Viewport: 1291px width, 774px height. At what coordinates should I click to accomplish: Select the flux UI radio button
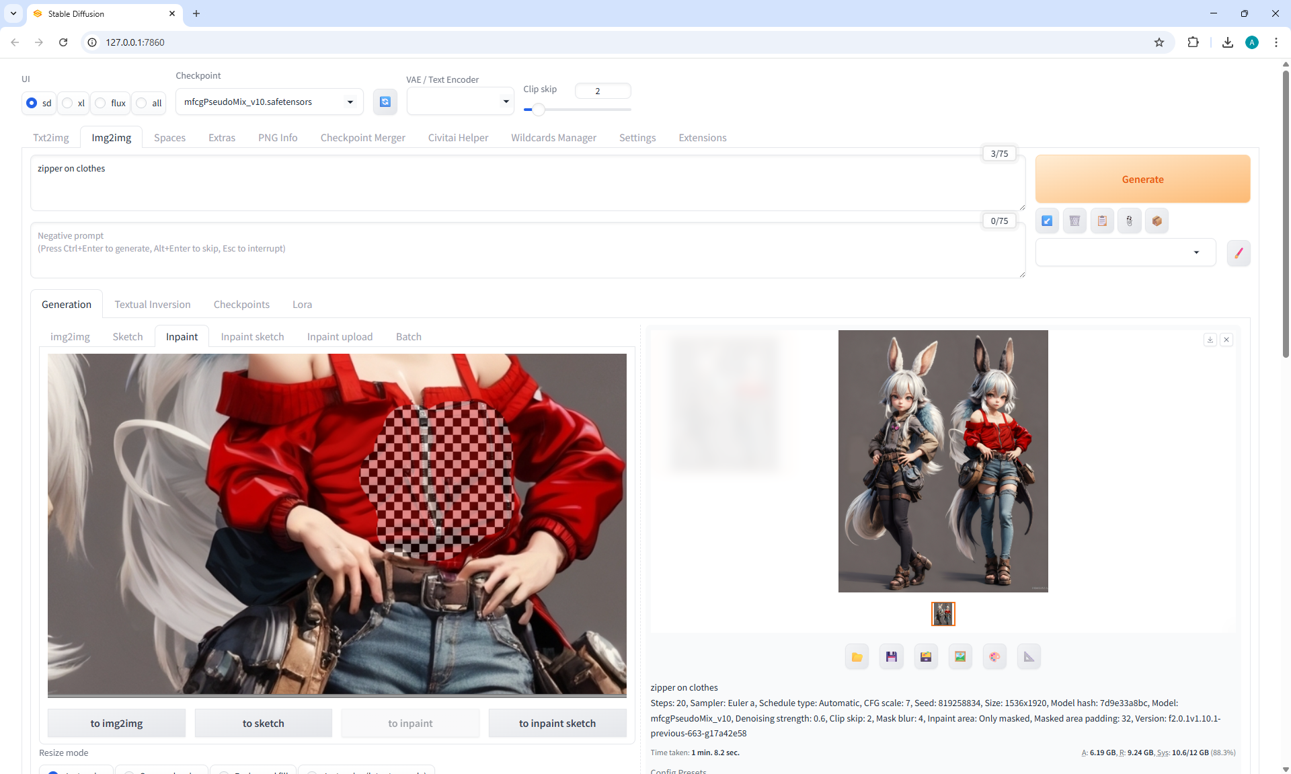tap(101, 103)
